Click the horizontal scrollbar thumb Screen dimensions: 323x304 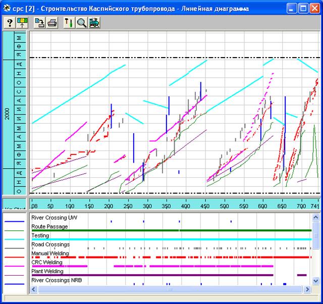170,289
